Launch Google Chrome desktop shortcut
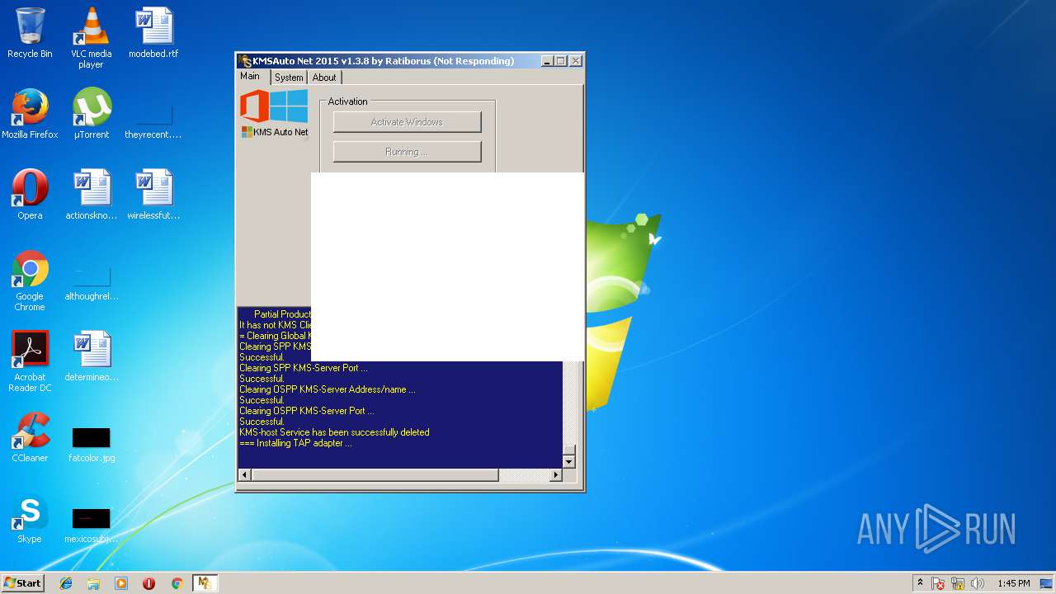Viewport: 1056px width, 594px height. click(30, 281)
